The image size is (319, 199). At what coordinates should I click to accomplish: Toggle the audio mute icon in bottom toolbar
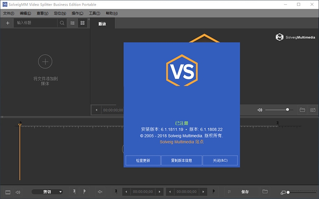pos(100,192)
